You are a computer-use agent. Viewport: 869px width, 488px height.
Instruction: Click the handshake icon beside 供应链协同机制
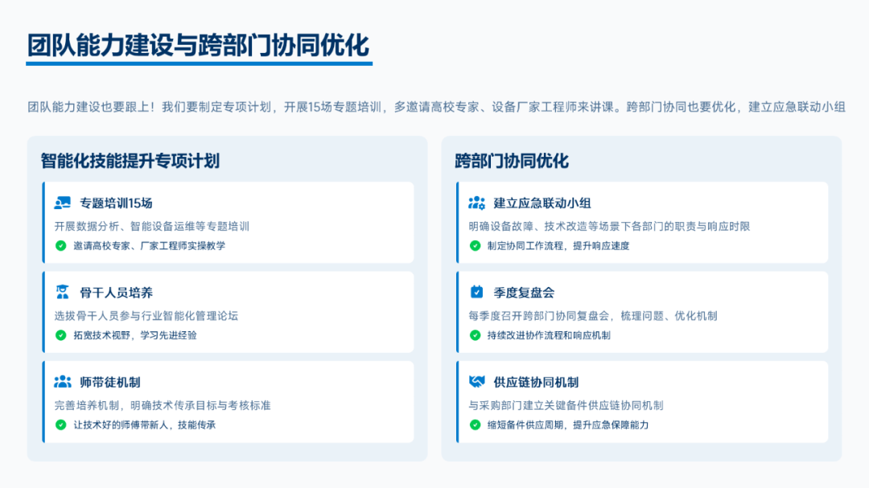(477, 382)
